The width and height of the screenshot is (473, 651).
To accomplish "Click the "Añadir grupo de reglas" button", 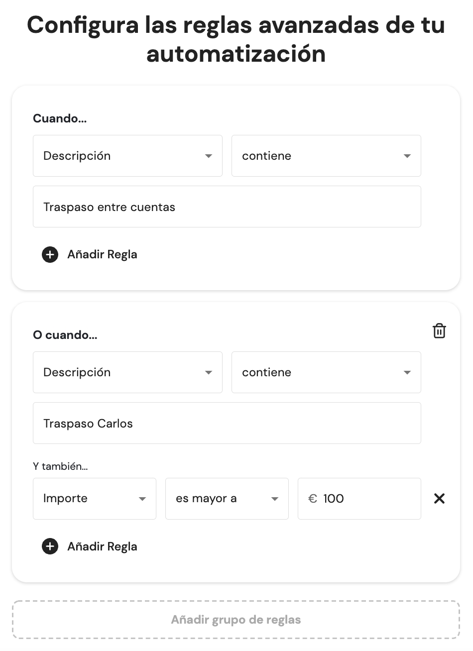I will click(236, 620).
